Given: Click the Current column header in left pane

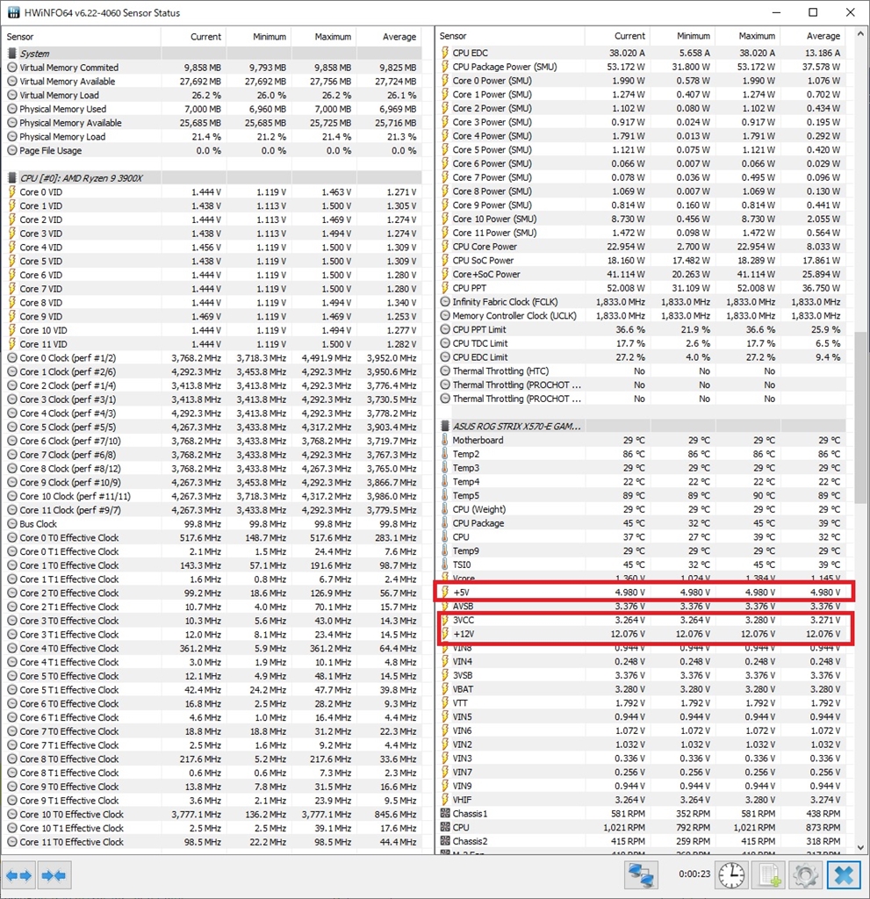Looking at the screenshot, I should [x=193, y=37].
